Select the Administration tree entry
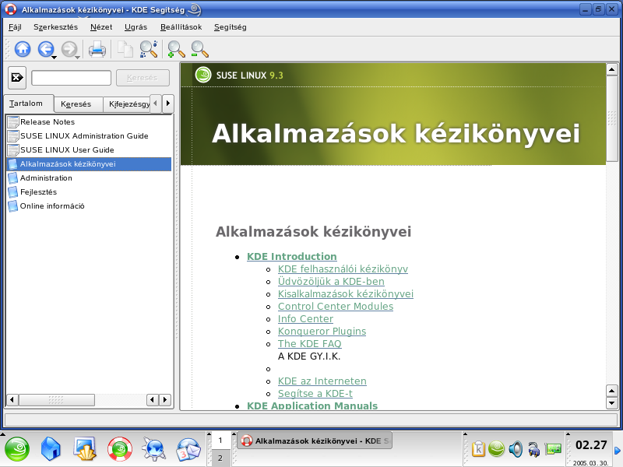This screenshot has height=467, width=623. pos(46,178)
